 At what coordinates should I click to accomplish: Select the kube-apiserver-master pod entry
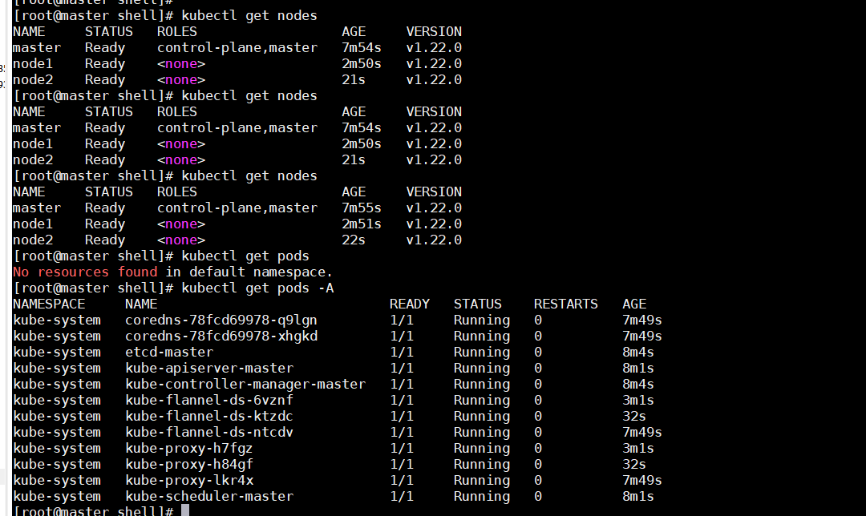pyautogui.click(x=209, y=369)
